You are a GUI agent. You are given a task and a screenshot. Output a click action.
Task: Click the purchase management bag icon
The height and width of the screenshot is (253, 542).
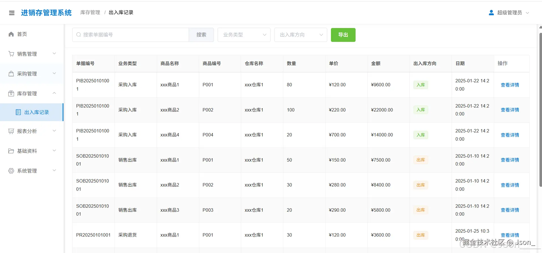click(11, 74)
